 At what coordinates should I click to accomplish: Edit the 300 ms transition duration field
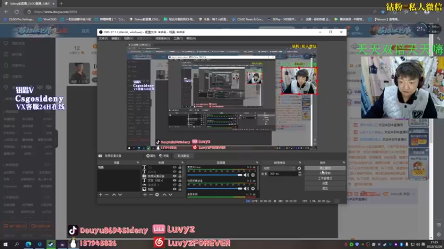(282, 174)
